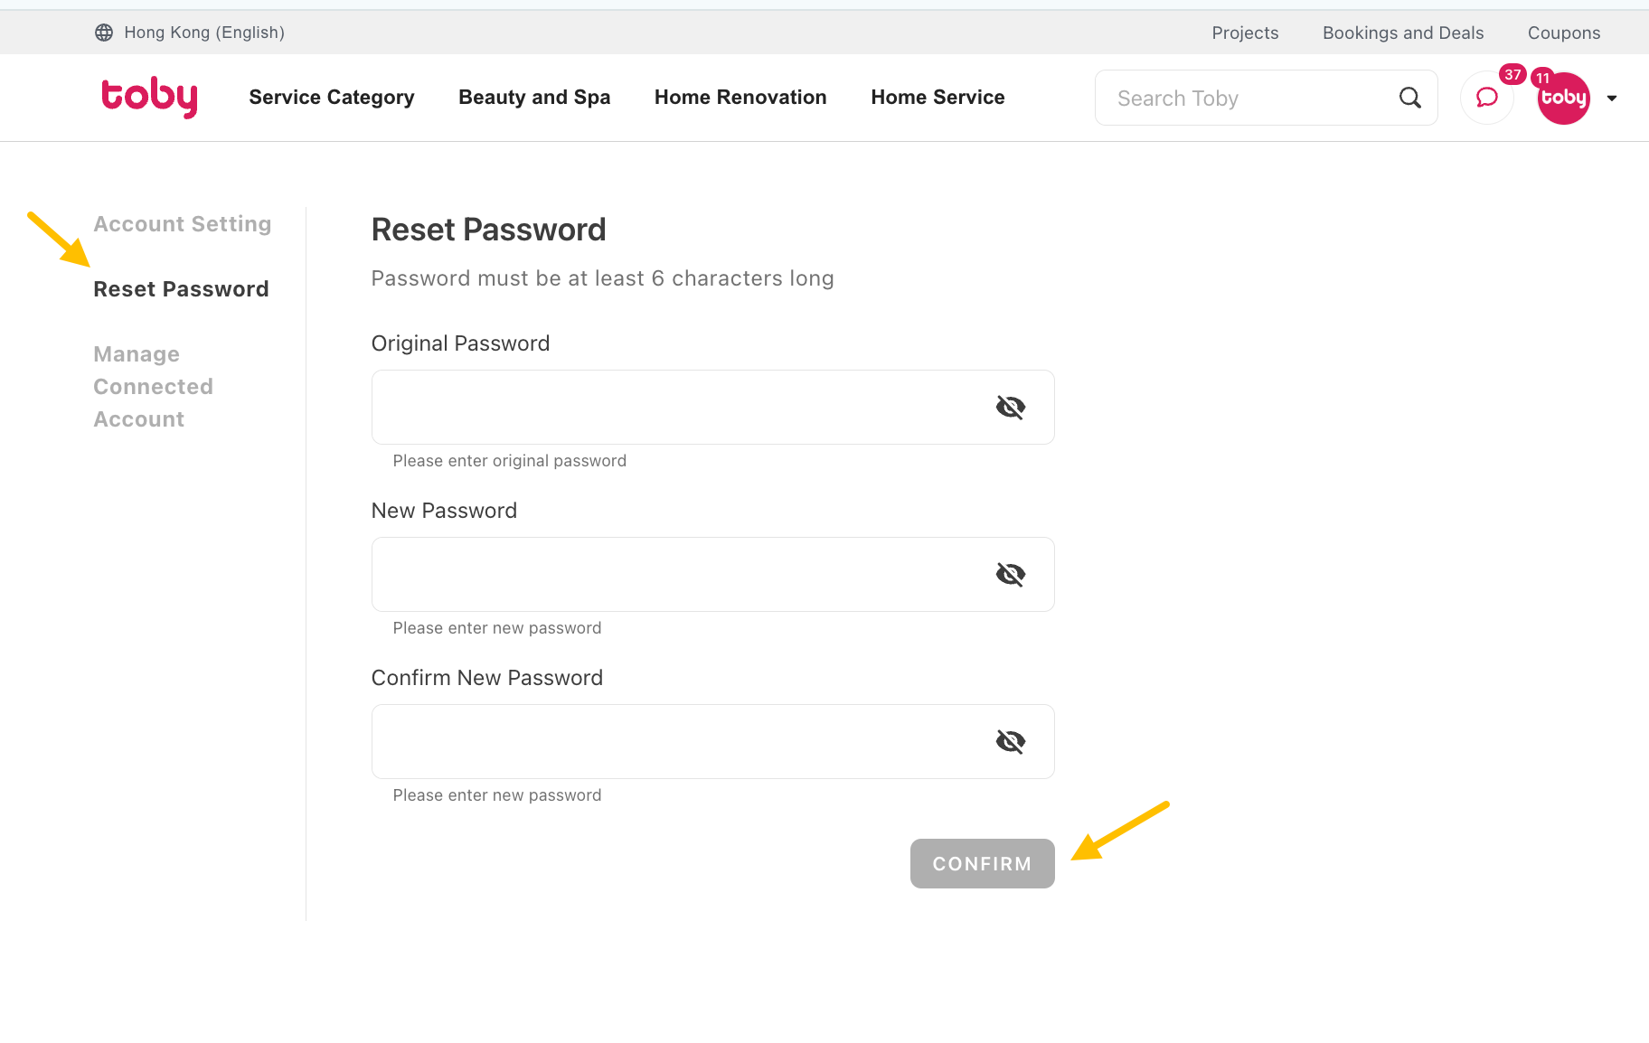
Task: Open the Service Category menu
Action: [332, 98]
